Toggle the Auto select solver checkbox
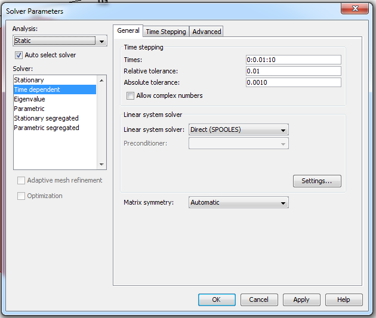Image resolution: width=376 pixels, height=318 pixels. 19,55
